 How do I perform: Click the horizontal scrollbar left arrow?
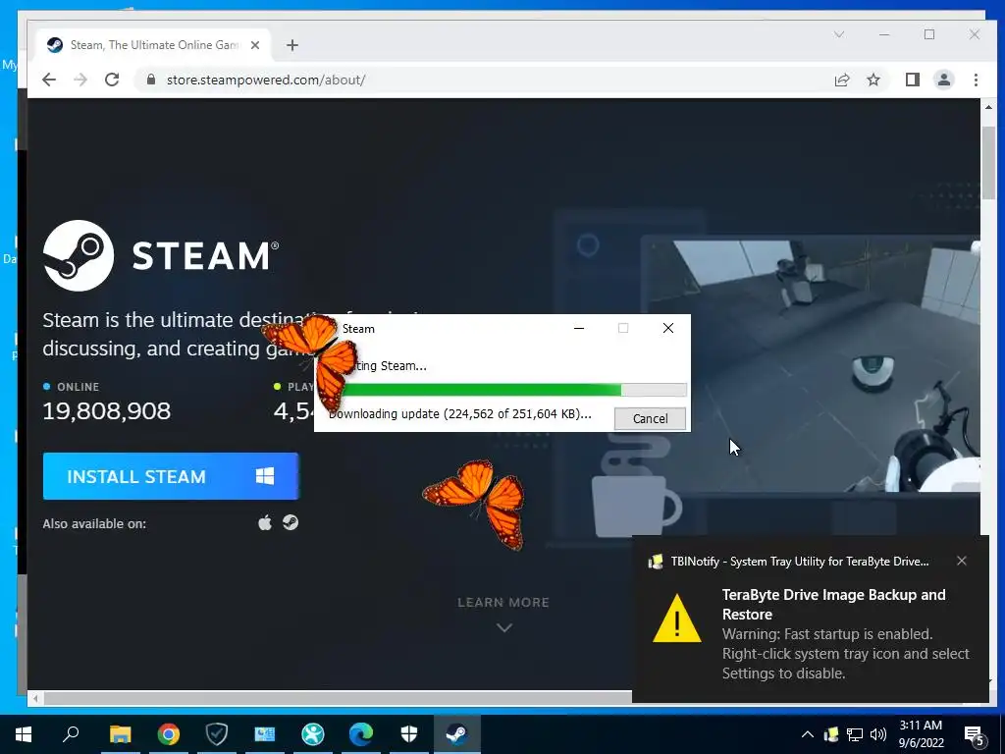(36, 698)
